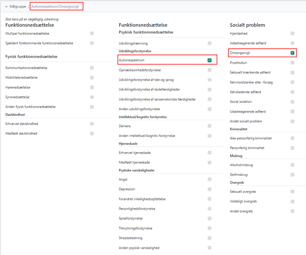Select the Hørenedsættelse checkbox
306x255 pixels.
coord(92,87)
